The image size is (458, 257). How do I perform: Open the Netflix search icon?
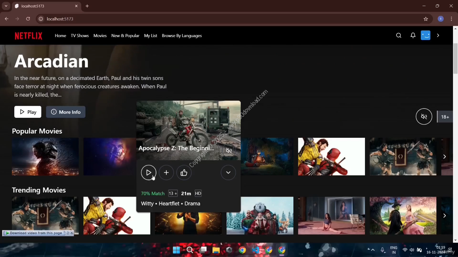[x=399, y=35]
